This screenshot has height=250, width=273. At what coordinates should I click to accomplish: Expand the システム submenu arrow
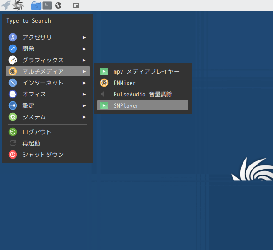pyautogui.click(x=84, y=117)
